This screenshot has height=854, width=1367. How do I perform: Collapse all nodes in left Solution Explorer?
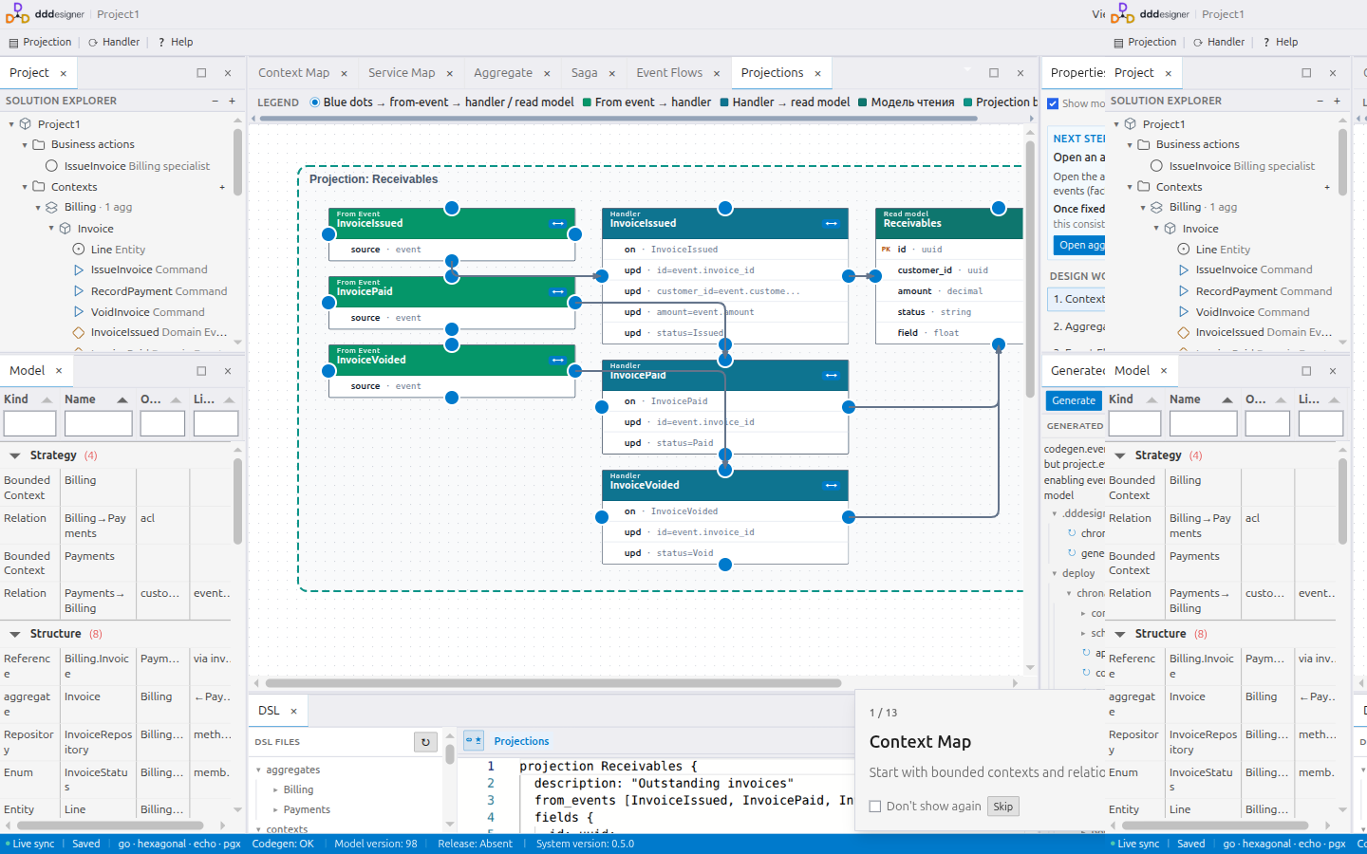[215, 101]
